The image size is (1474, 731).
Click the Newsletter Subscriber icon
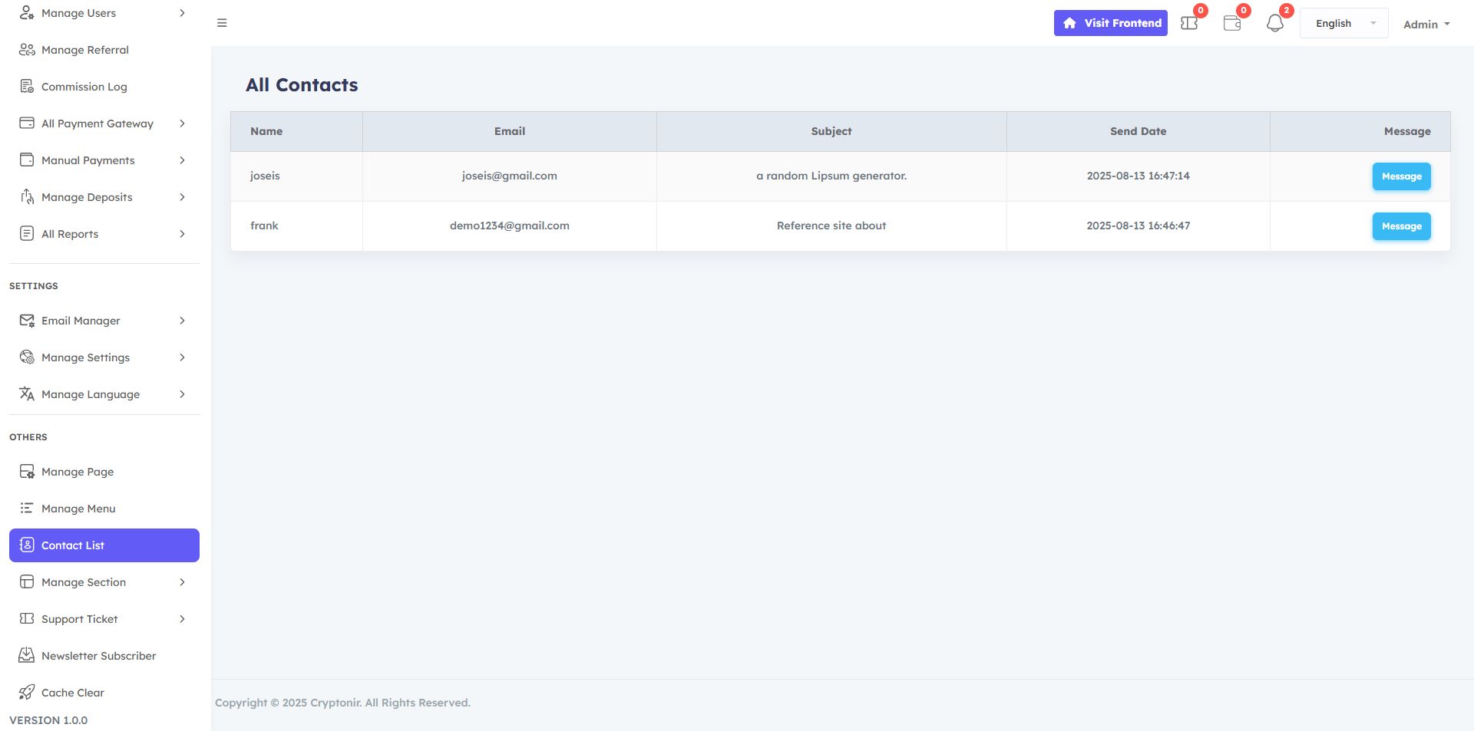click(x=27, y=656)
